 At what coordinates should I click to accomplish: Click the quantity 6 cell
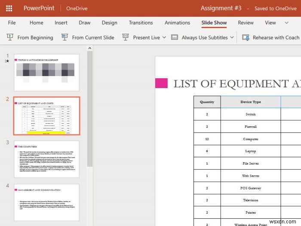tap(207, 151)
